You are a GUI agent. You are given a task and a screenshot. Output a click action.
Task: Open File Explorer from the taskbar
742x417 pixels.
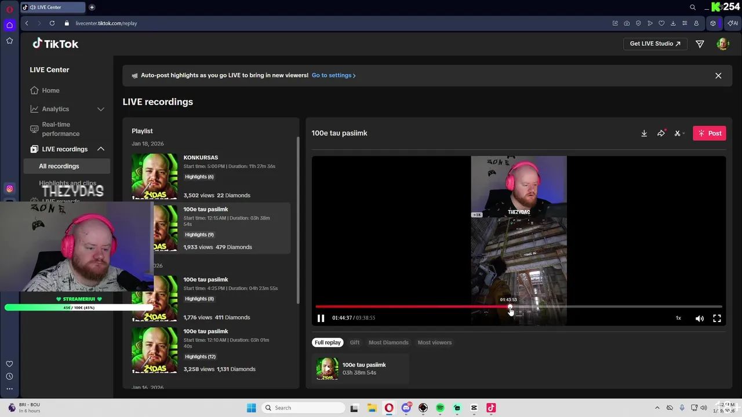pos(372,408)
